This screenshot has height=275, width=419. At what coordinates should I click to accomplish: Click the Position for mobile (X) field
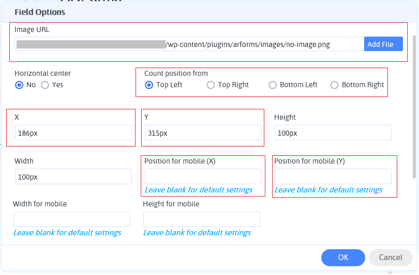[202, 176]
